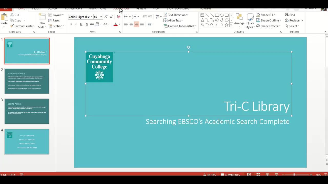
Task: Switch to the Insert ribbon tab
Action: tap(36, 8)
